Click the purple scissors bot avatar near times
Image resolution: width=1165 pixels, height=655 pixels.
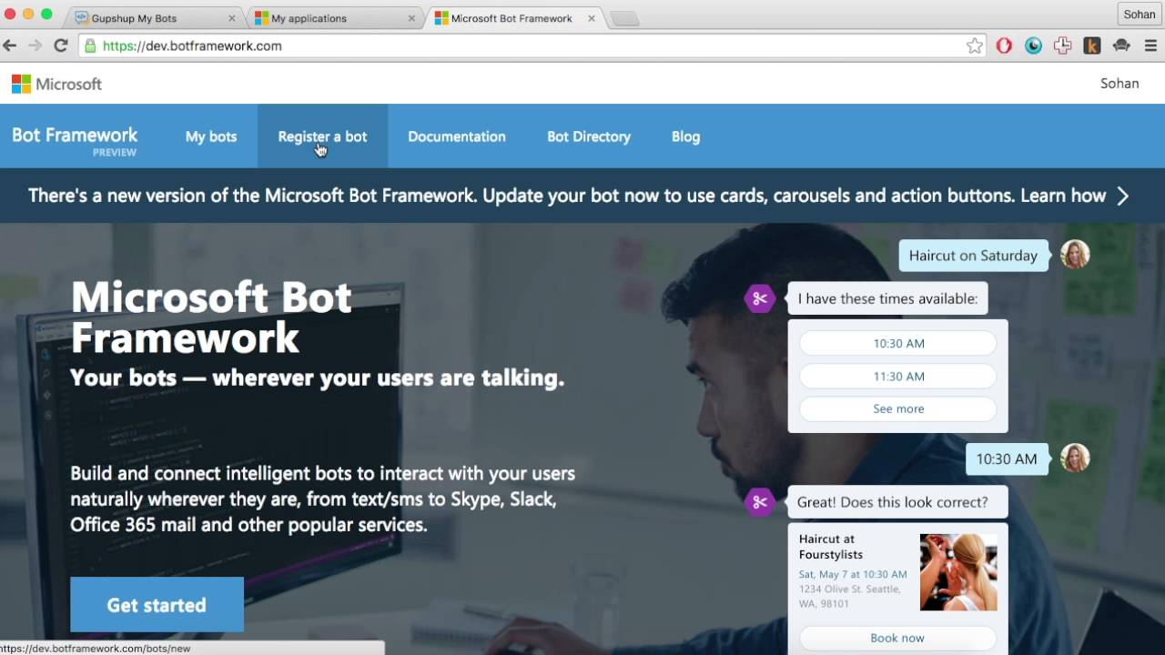point(760,298)
